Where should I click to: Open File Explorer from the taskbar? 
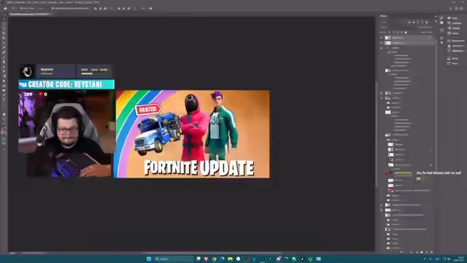click(230, 259)
